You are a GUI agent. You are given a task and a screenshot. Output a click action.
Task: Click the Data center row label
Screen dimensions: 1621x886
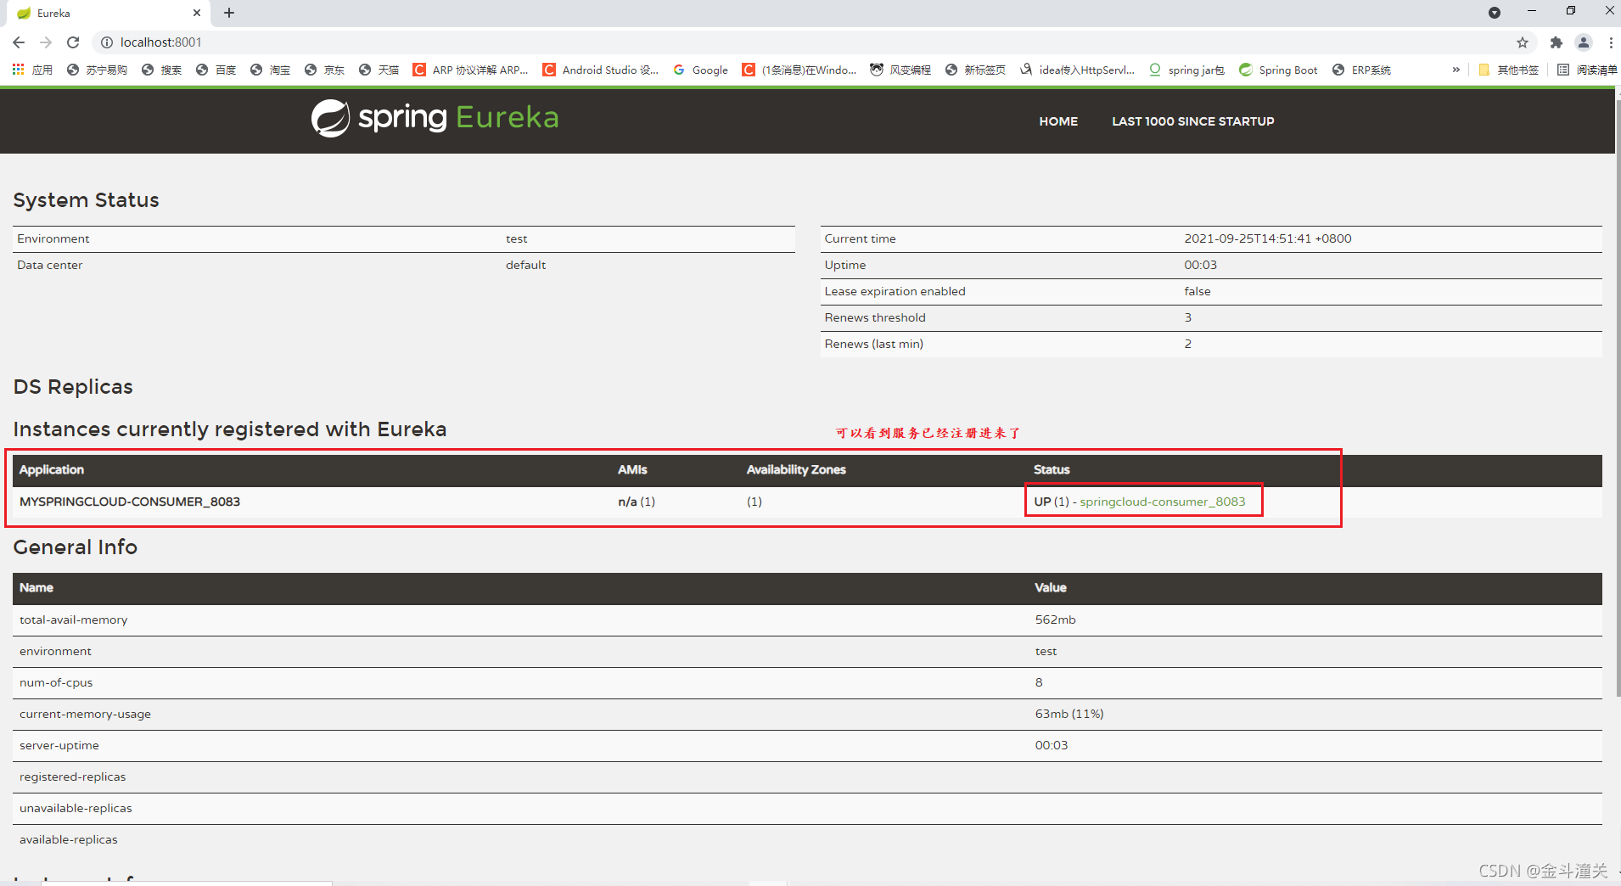[x=49, y=265]
